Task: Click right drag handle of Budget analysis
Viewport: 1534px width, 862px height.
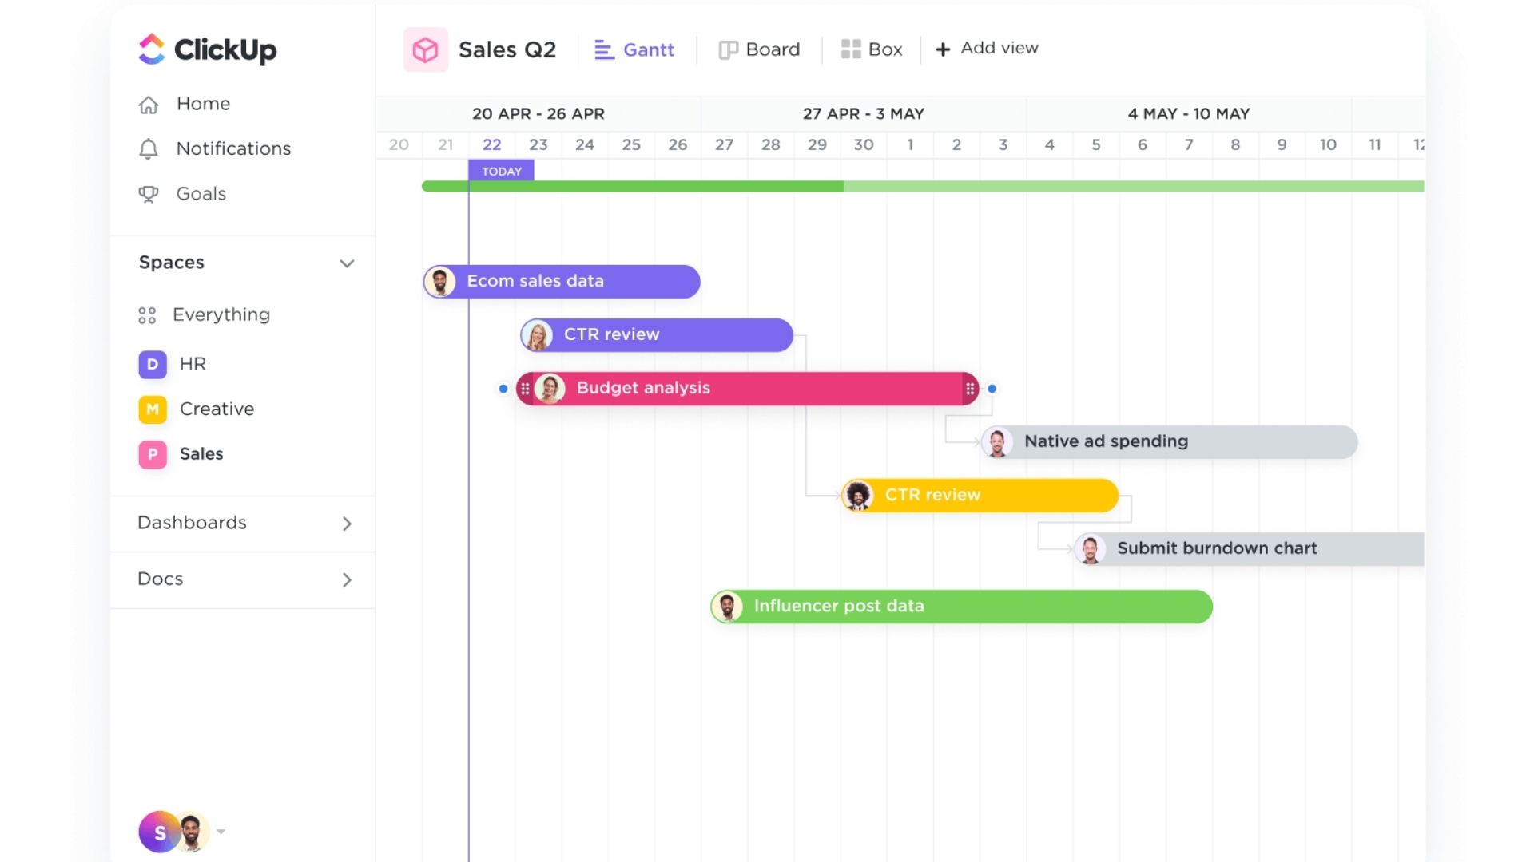Action: pos(970,389)
